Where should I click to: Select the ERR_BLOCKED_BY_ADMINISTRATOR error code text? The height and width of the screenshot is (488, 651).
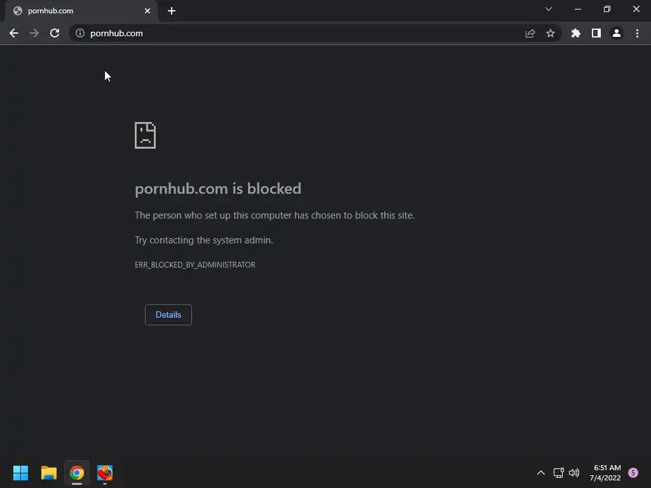[x=195, y=265]
